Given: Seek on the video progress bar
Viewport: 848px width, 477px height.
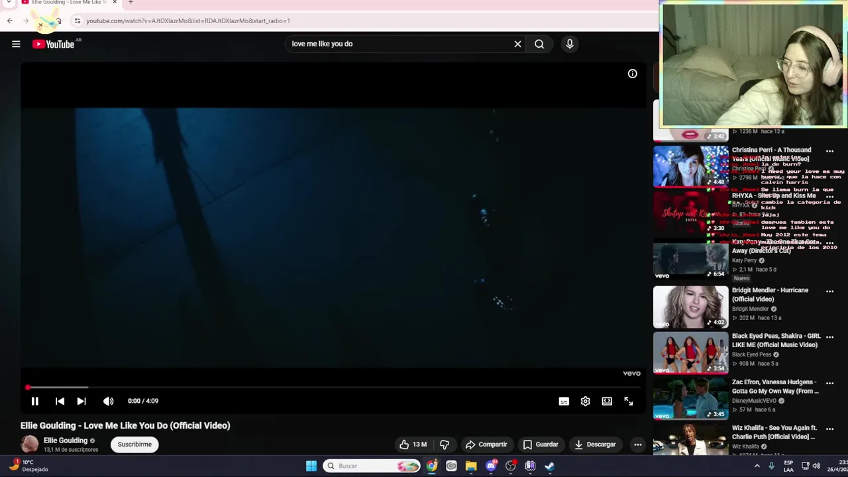Looking at the screenshot, I should 333,387.
